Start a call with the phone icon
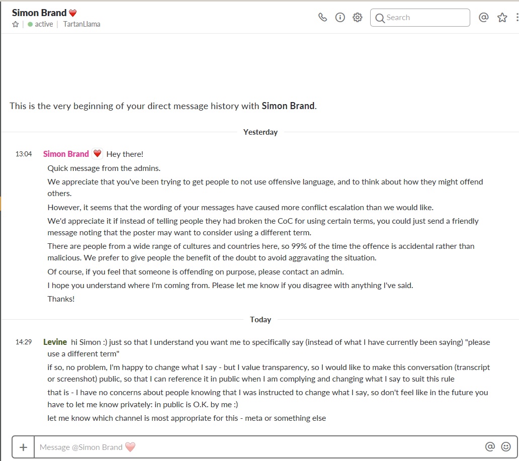Screen dimensions: 519x461 (x=322, y=17)
